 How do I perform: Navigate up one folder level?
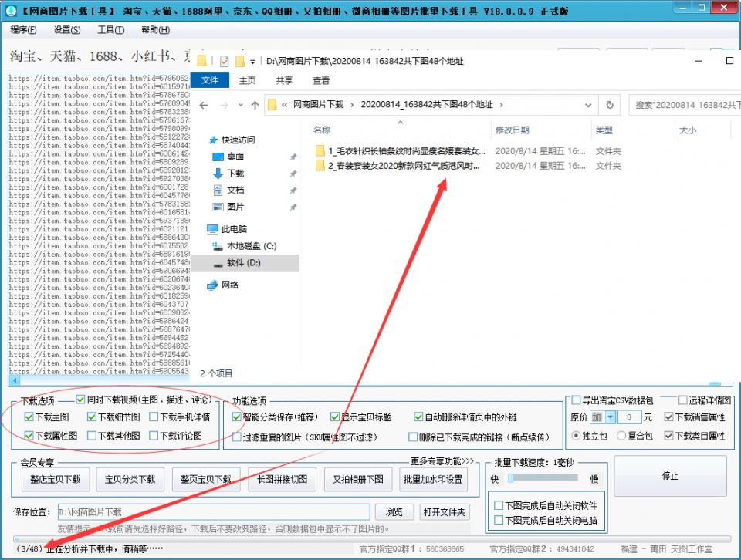coord(255,106)
